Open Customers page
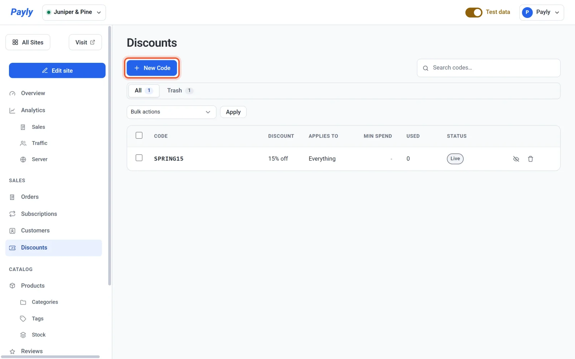This screenshot has width=575, height=359. [54, 230]
